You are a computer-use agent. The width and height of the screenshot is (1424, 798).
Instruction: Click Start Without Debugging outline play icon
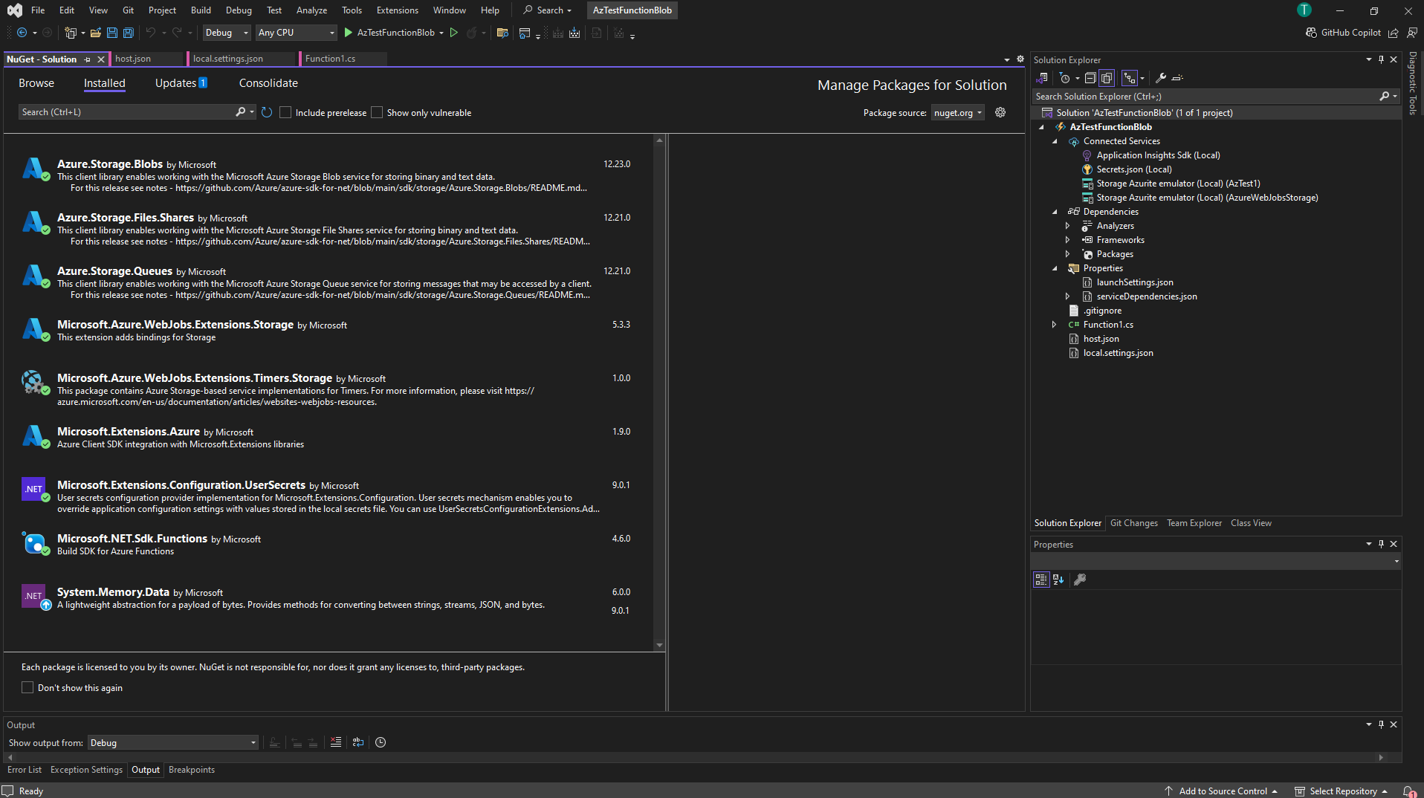(x=453, y=33)
